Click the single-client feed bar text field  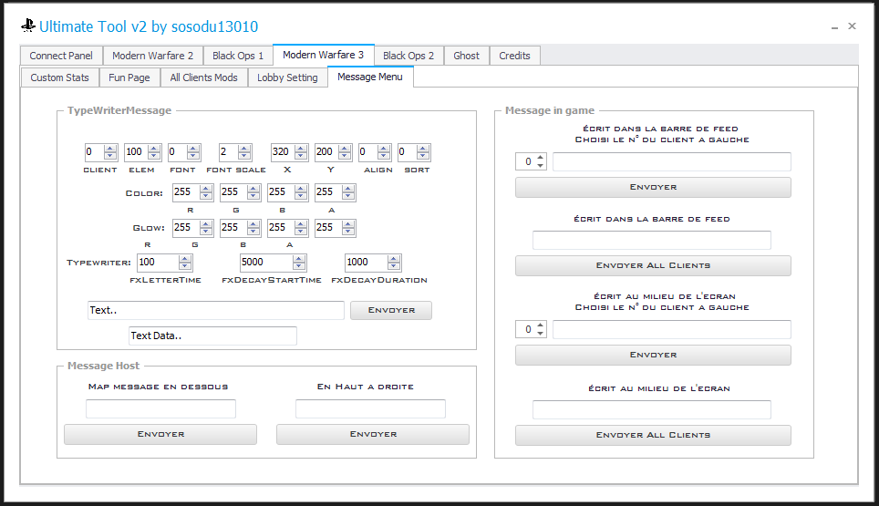tap(672, 162)
